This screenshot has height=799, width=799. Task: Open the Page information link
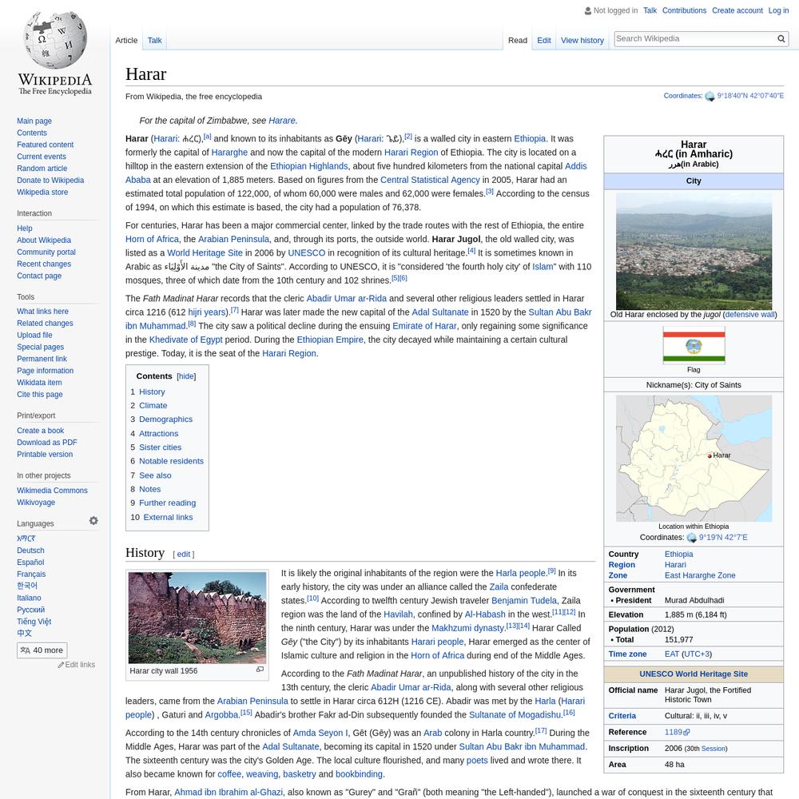(x=45, y=371)
